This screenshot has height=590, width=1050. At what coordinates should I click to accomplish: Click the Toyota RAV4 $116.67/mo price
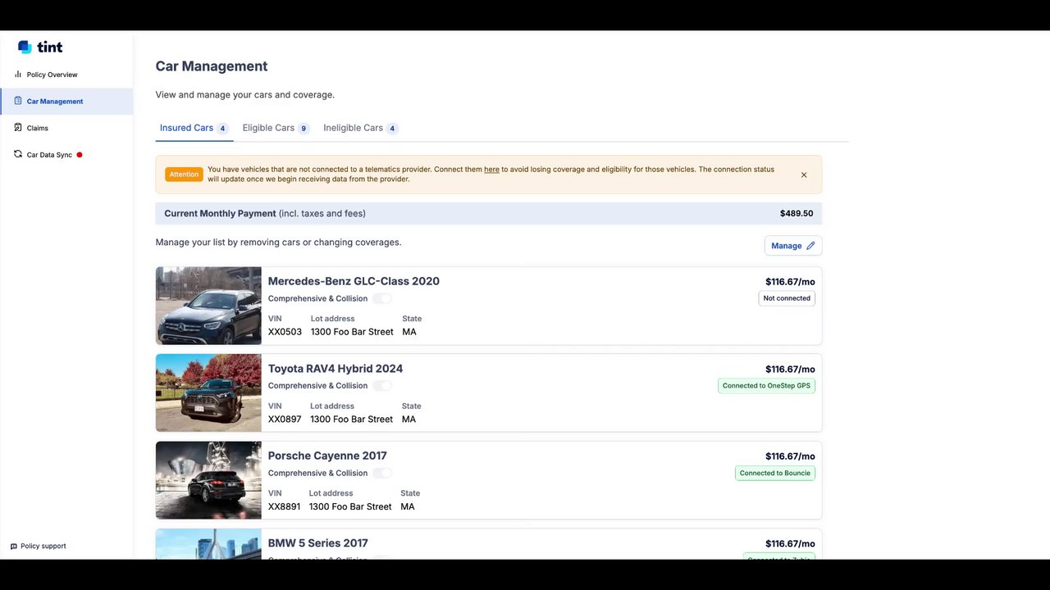pos(790,370)
